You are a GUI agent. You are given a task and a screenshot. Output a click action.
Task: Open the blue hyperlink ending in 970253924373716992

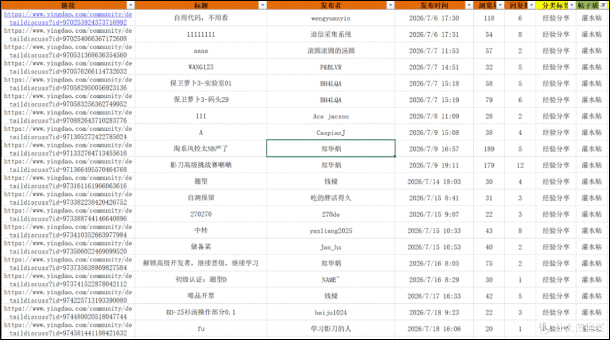[68, 18]
